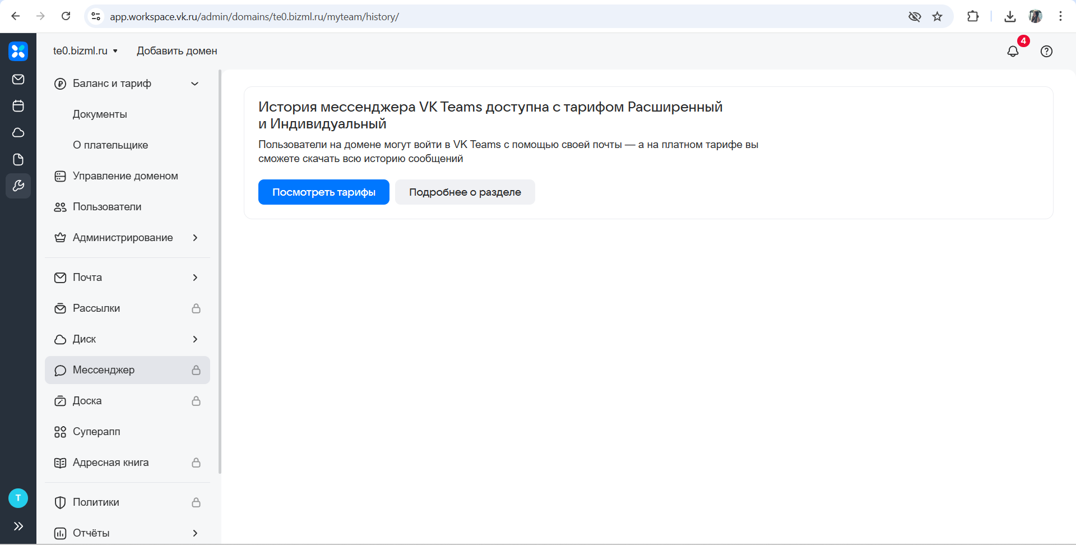Click the Добавить домен link
Image resolution: width=1076 pixels, height=545 pixels.
[177, 51]
